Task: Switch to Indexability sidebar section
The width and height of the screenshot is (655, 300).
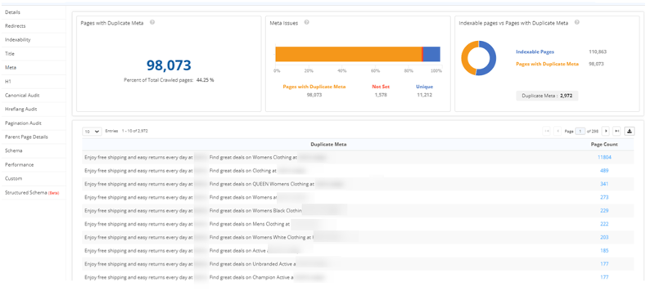Action: pos(17,40)
